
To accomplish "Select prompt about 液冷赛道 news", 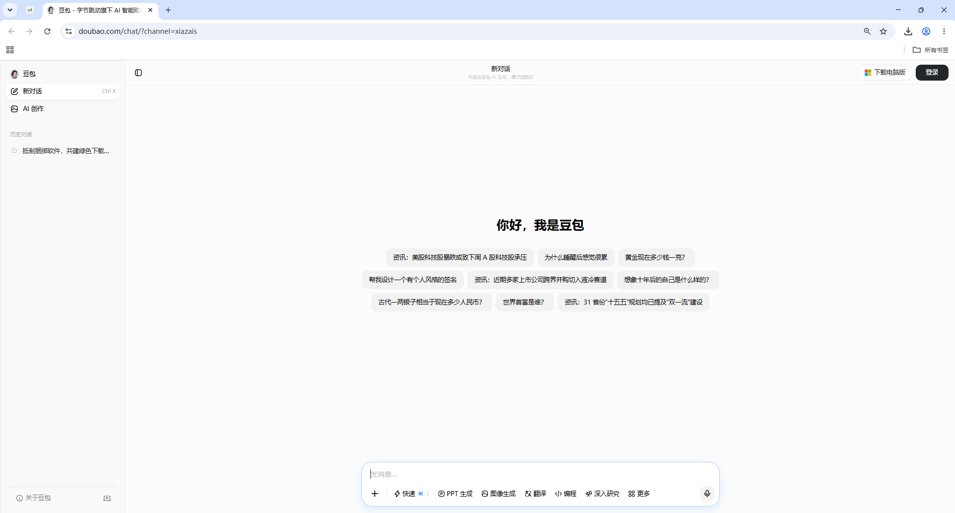I will 540,280.
